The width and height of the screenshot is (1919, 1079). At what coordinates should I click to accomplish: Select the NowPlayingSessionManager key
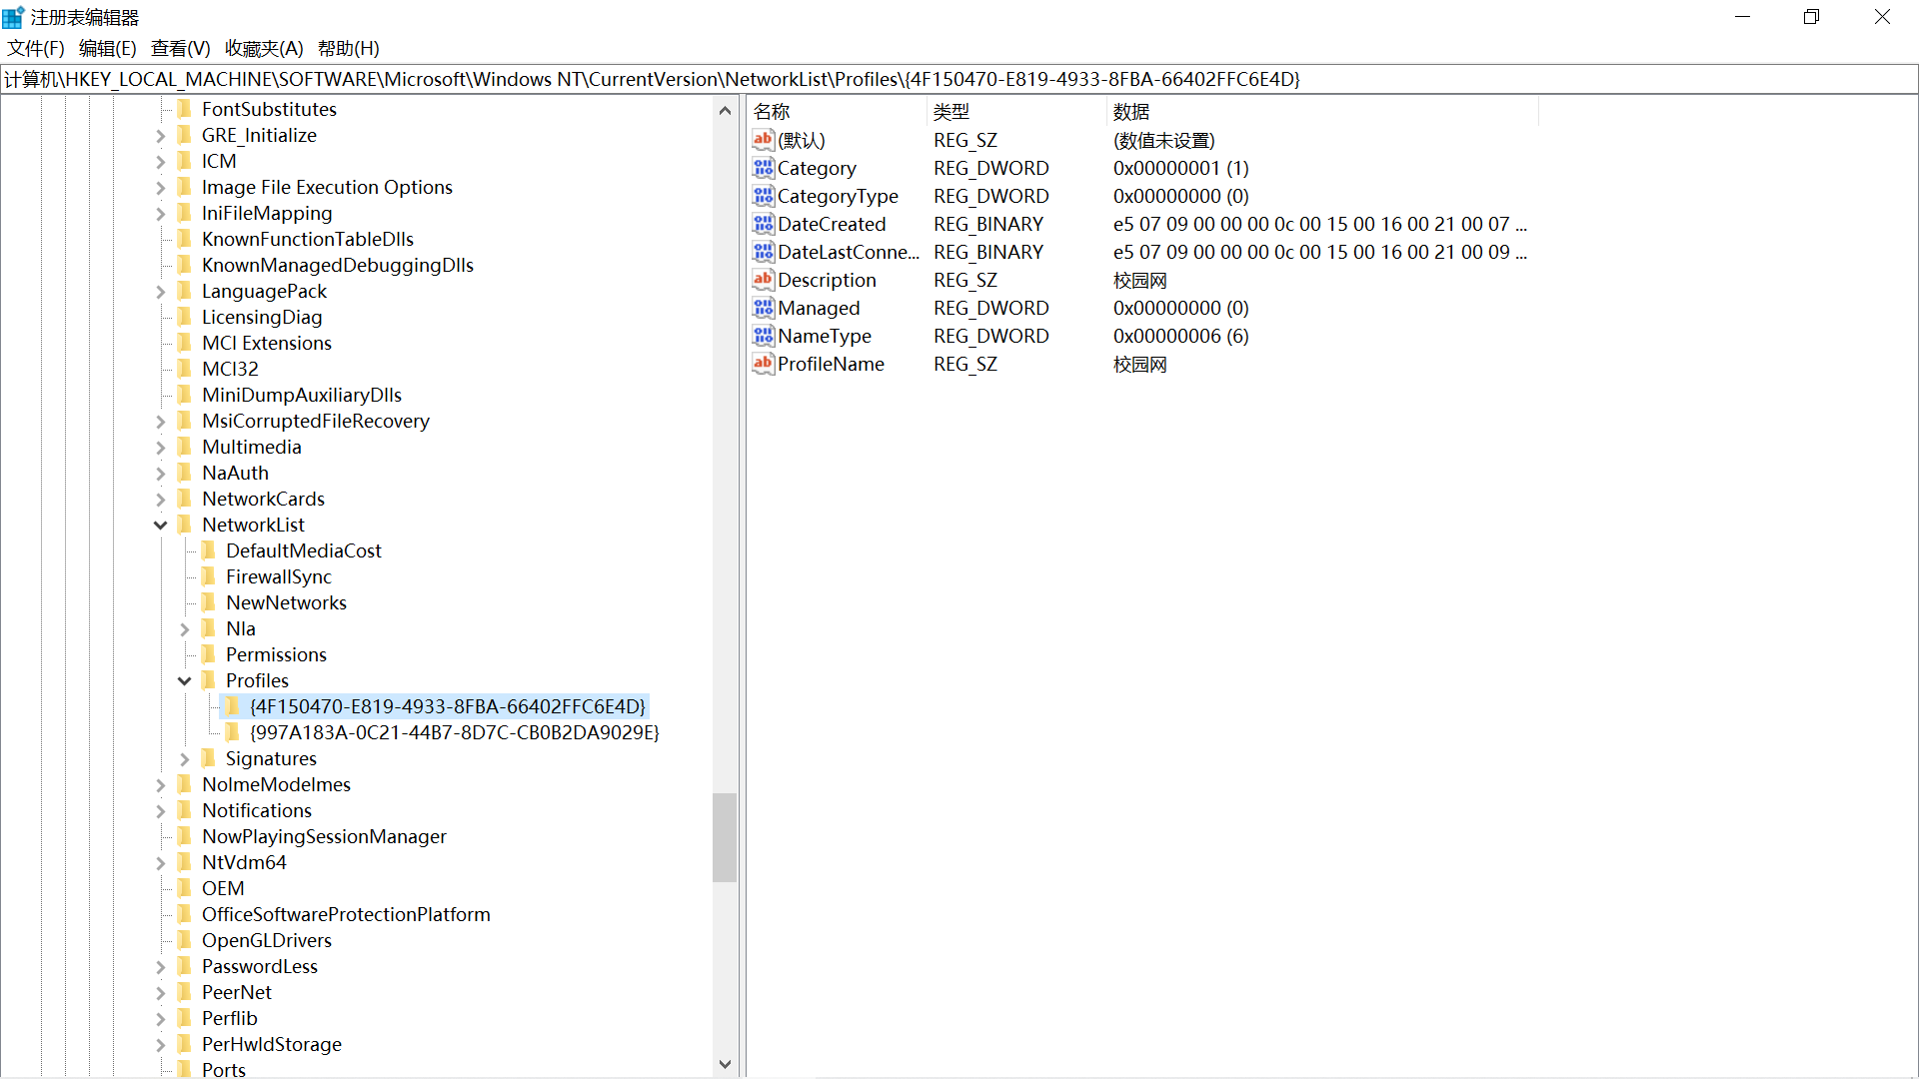(x=324, y=836)
